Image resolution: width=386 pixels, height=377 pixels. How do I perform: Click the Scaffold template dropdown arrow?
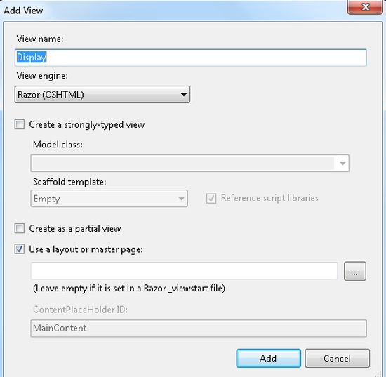click(x=182, y=199)
